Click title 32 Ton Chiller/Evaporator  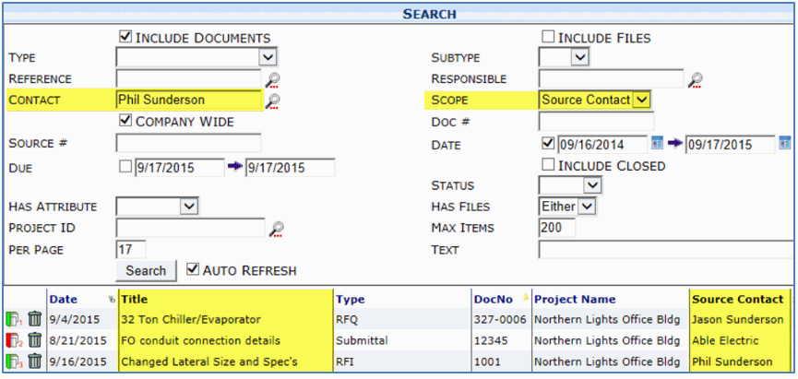[x=191, y=319]
